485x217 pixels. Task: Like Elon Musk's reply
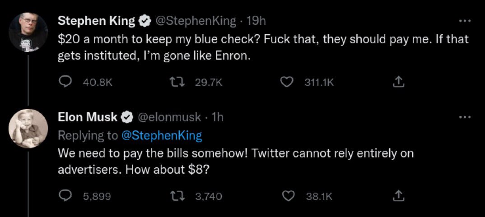coord(287,196)
